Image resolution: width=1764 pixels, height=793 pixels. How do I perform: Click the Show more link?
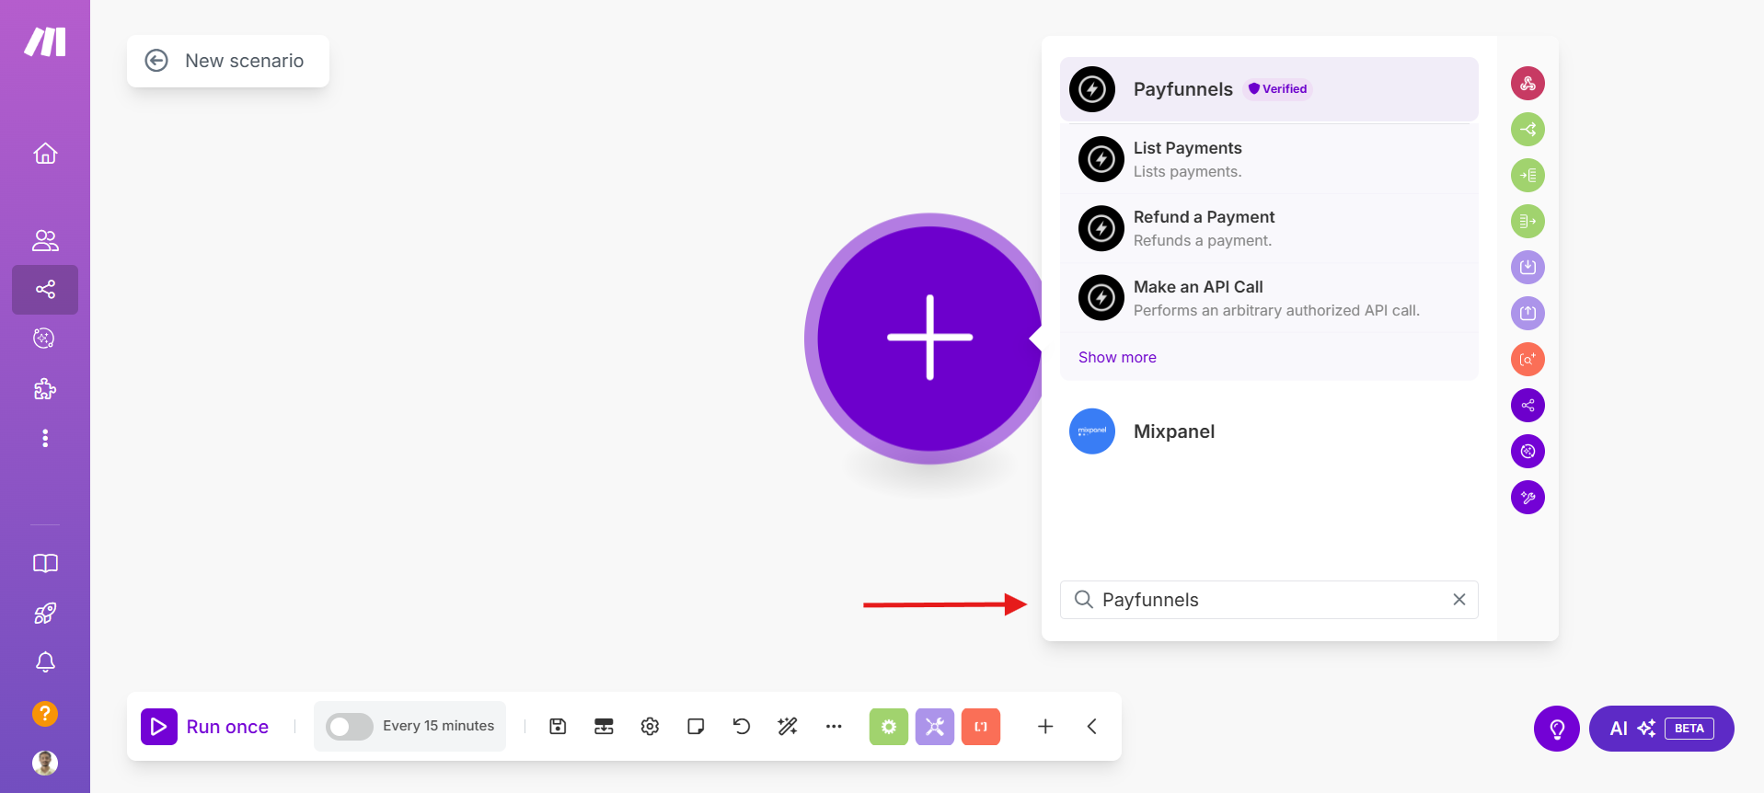click(1117, 357)
